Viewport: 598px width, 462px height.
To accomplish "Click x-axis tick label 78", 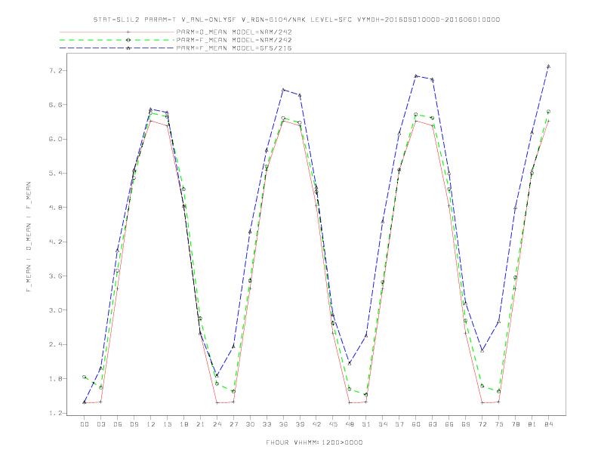I will coord(516,424).
